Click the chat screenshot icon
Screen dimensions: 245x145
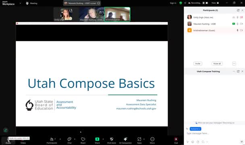pos(203,142)
